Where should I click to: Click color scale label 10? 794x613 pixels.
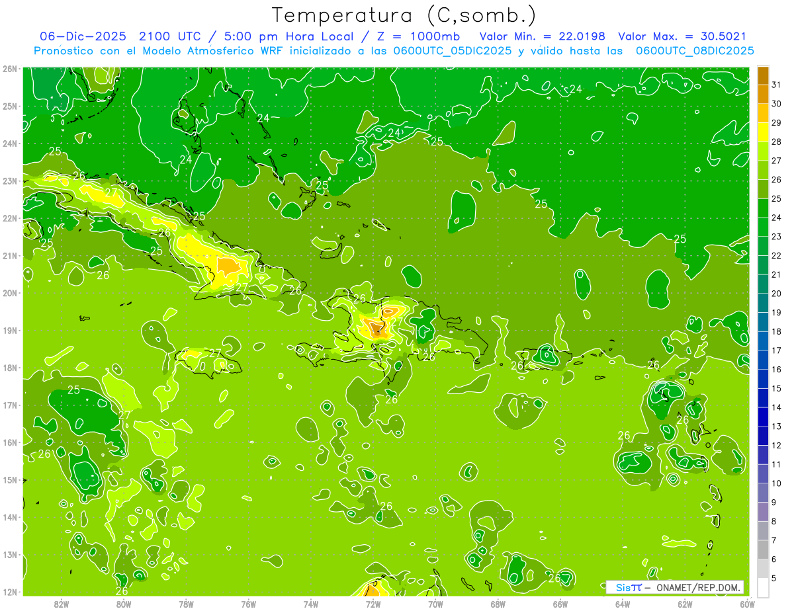tap(777, 483)
